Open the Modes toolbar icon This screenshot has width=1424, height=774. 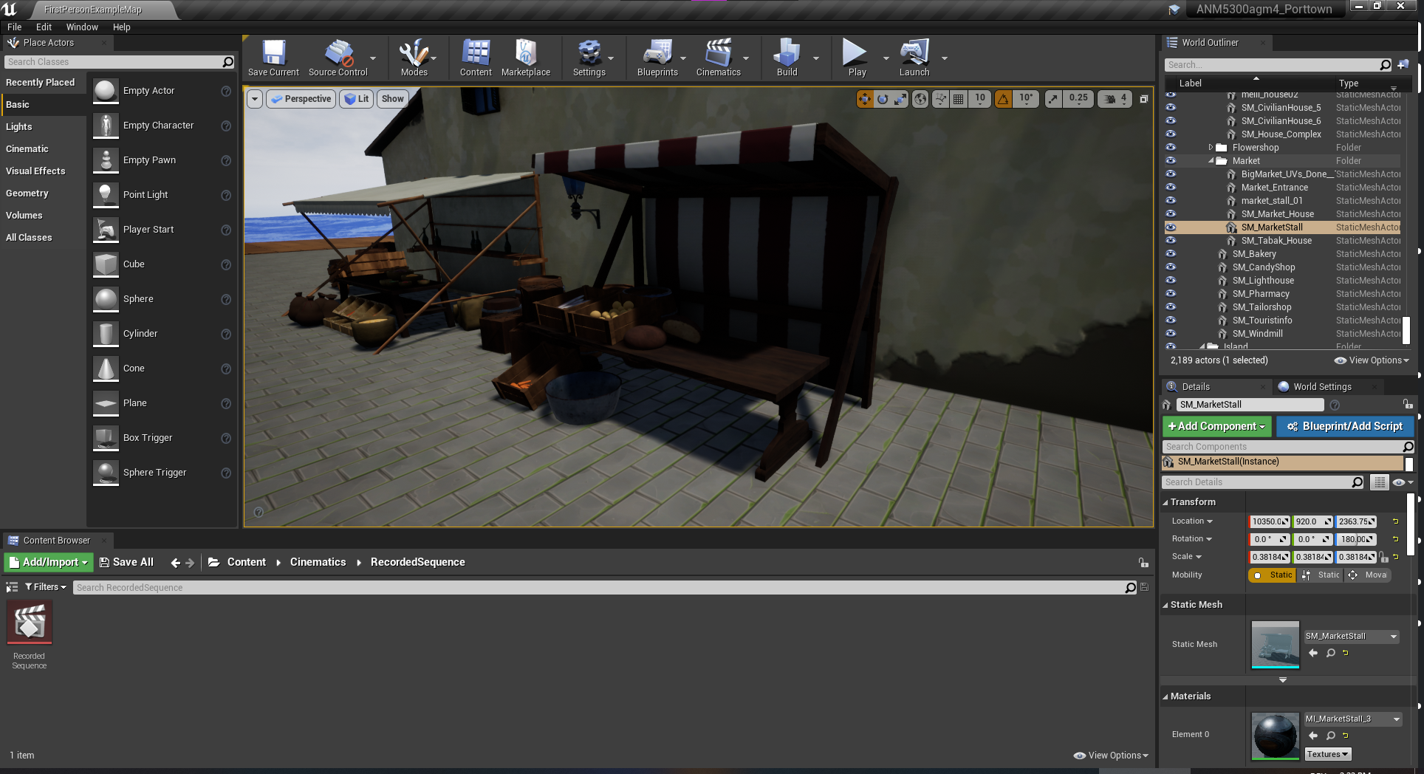414,58
